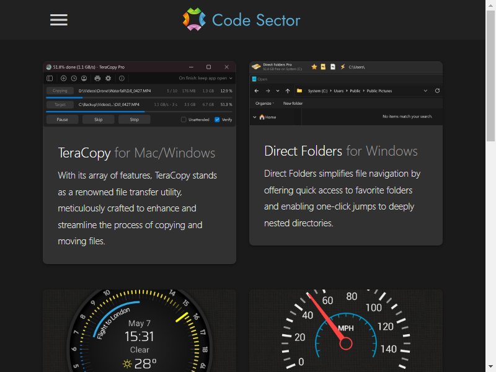This screenshot has height=372, width=496.
Task: Select the 'Users' breadcrumb
Action: (339, 91)
